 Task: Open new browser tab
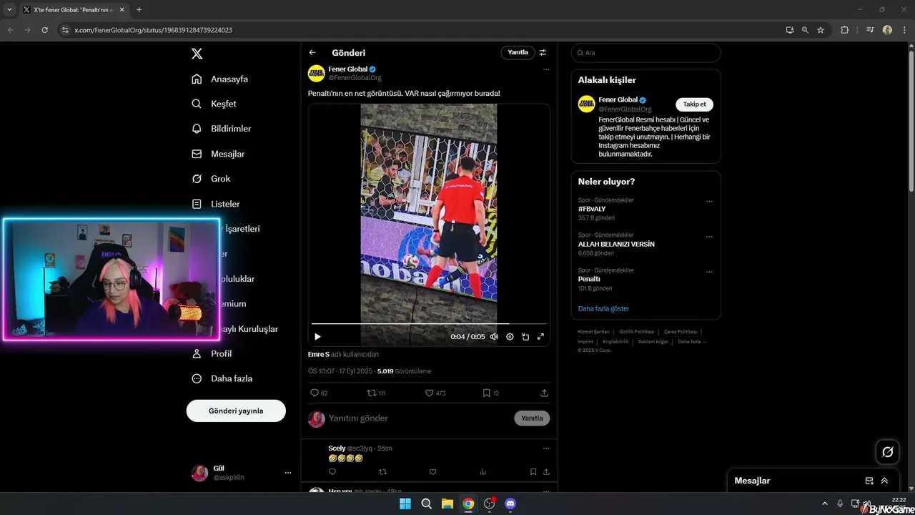(139, 10)
